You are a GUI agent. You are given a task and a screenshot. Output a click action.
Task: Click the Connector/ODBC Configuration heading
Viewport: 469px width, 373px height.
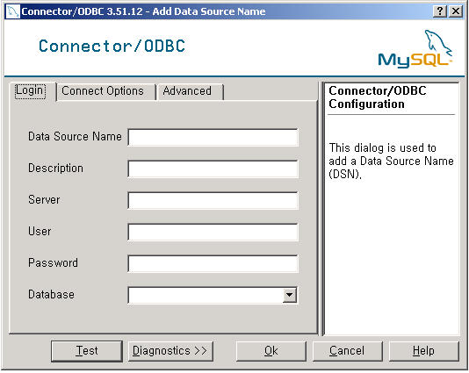coord(378,97)
